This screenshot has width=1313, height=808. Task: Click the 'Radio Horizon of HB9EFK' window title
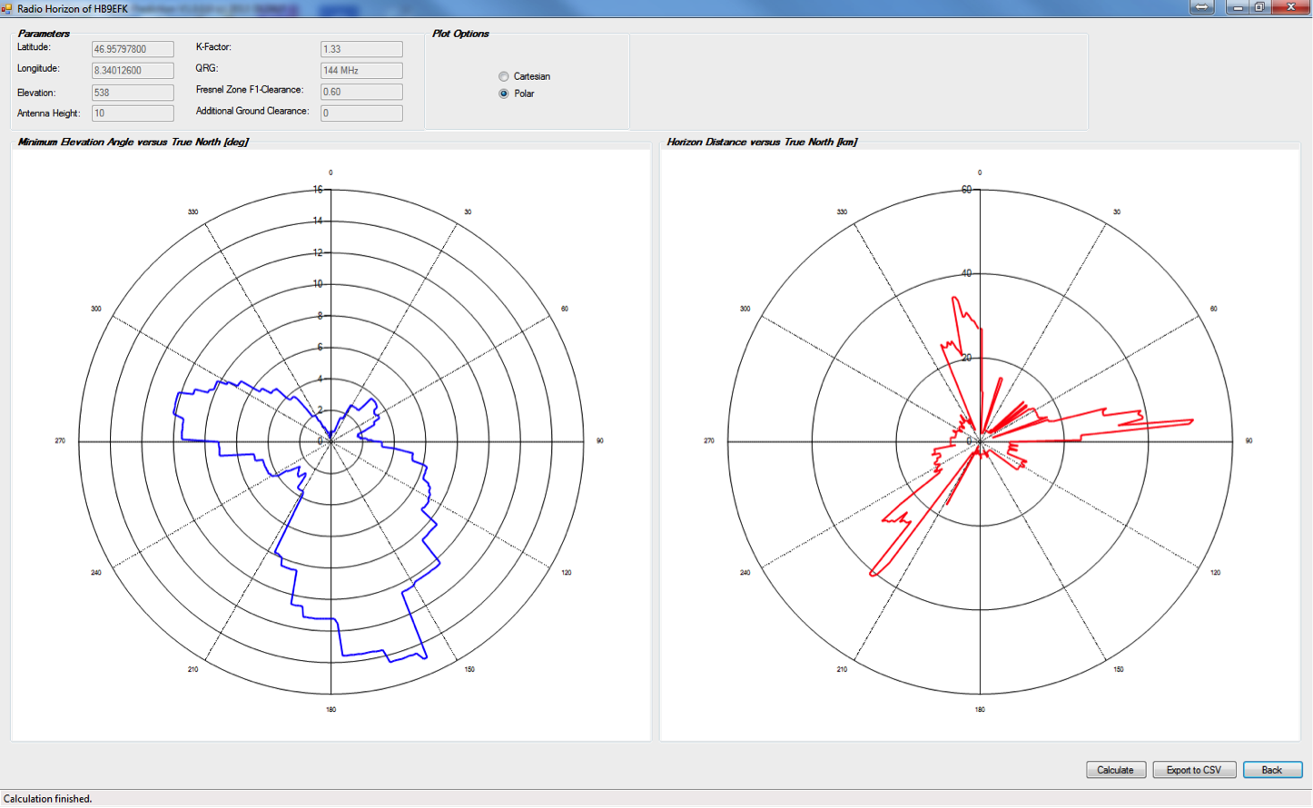73,8
